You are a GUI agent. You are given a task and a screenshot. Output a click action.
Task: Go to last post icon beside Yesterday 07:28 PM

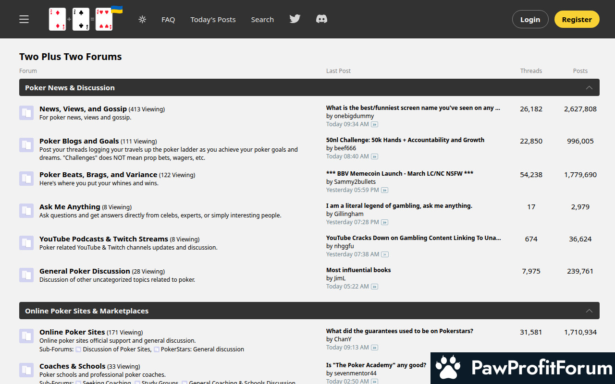384,222
